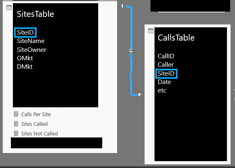
Task: Select the DMkt field
Action: pos(25,67)
